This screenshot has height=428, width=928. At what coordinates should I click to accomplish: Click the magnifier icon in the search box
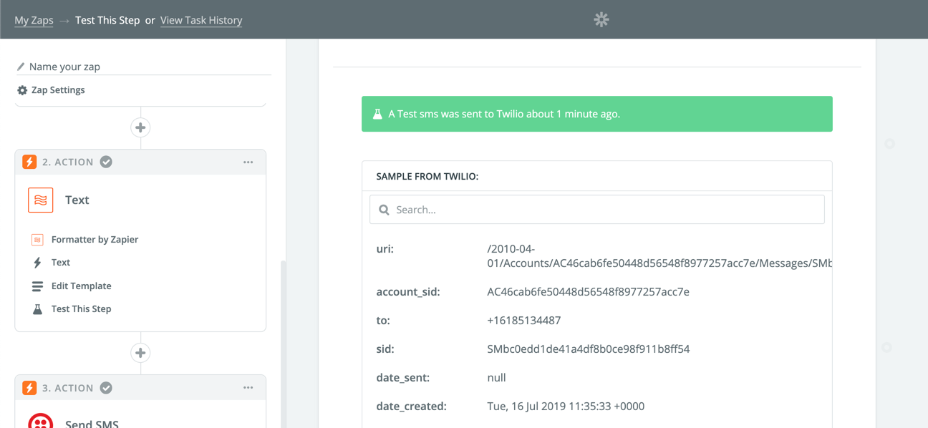[384, 210]
